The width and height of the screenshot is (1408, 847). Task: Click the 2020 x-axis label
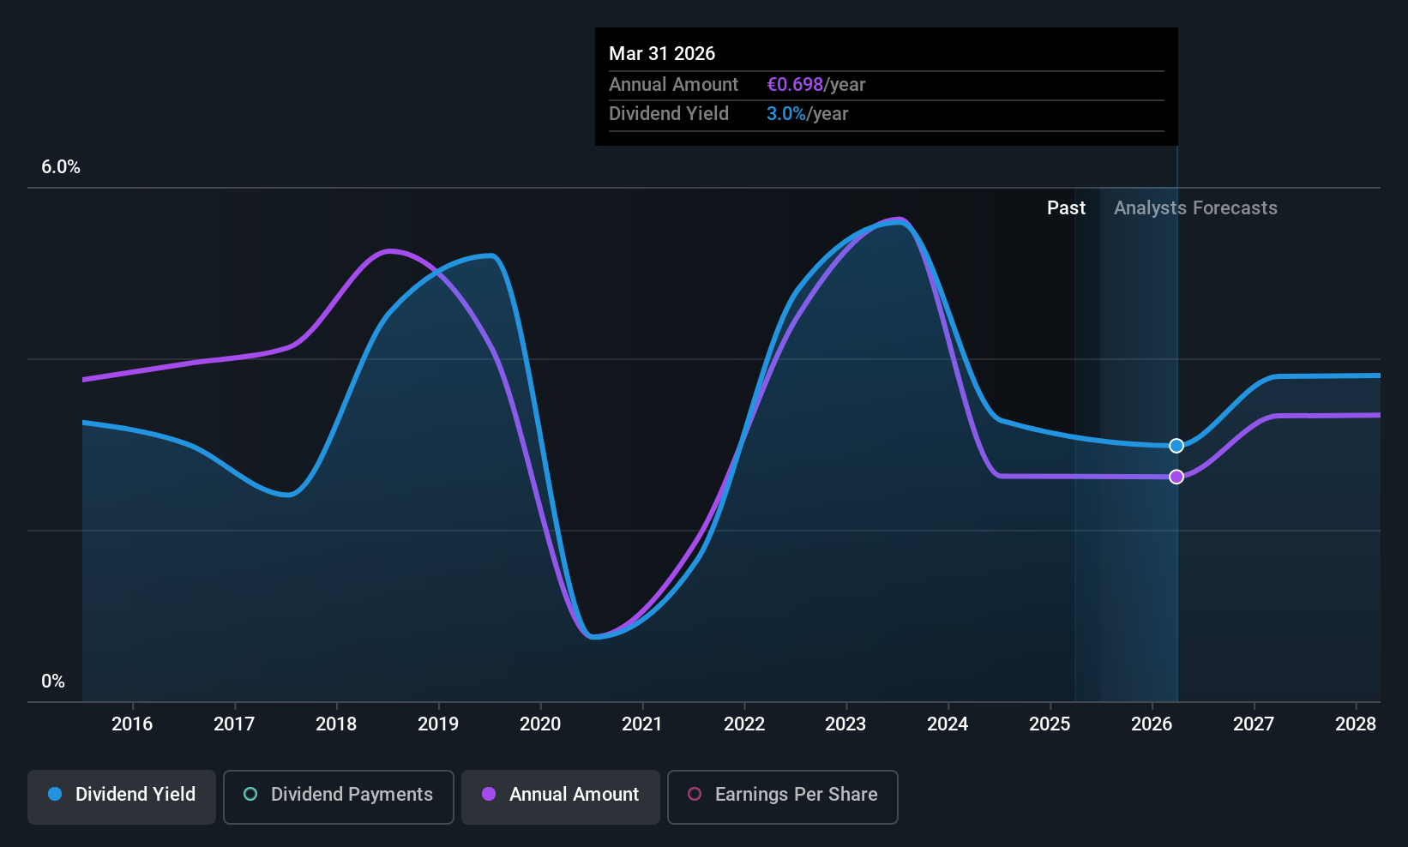click(x=540, y=724)
